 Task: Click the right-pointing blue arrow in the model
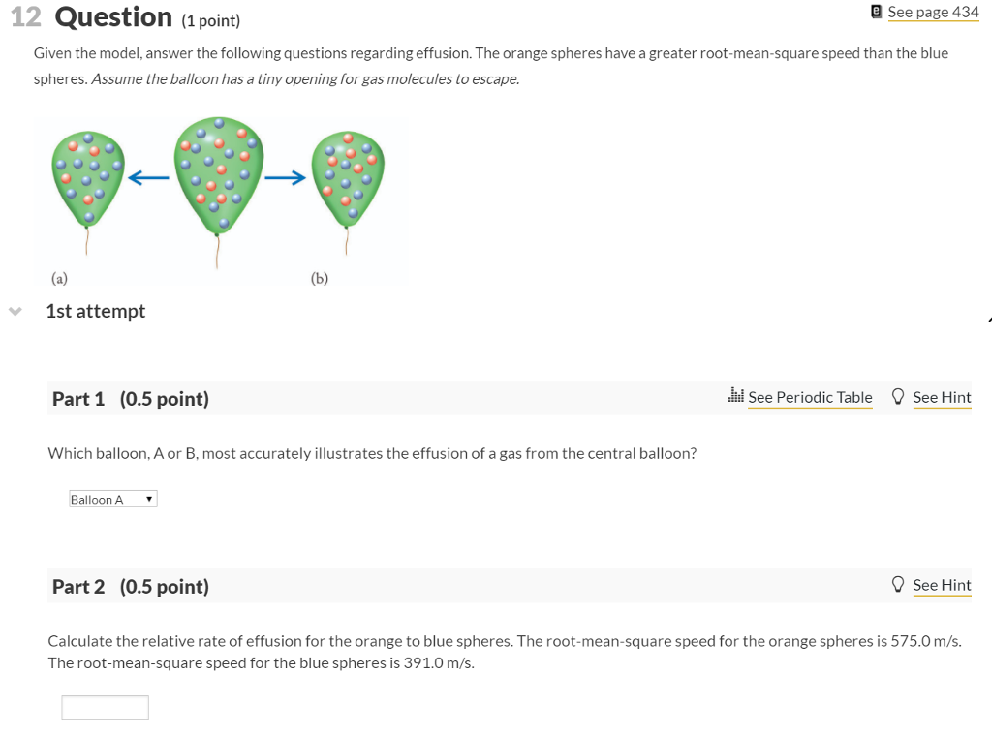[x=286, y=177]
